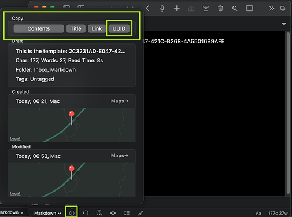This screenshot has height=217, width=292.
Task: Copy draft Contents in the Copy section
Action: tap(39, 28)
